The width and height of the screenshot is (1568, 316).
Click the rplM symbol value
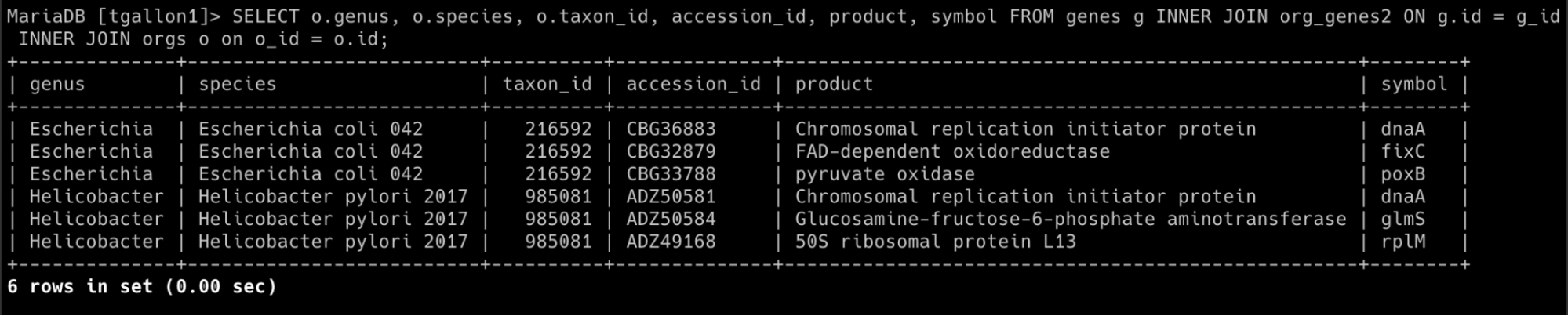click(1403, 242)
